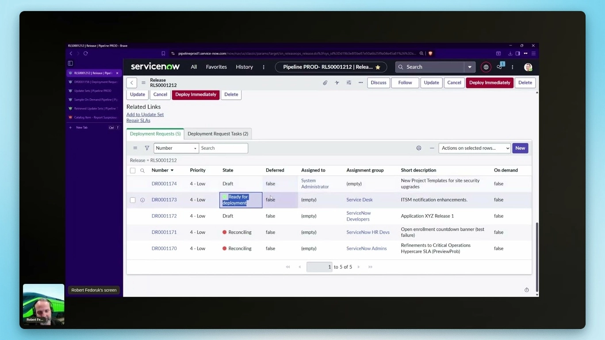The height and width of the screenshot is (340, 605).
Task: Open the Add to Update Set link
Action: [145, 114]
